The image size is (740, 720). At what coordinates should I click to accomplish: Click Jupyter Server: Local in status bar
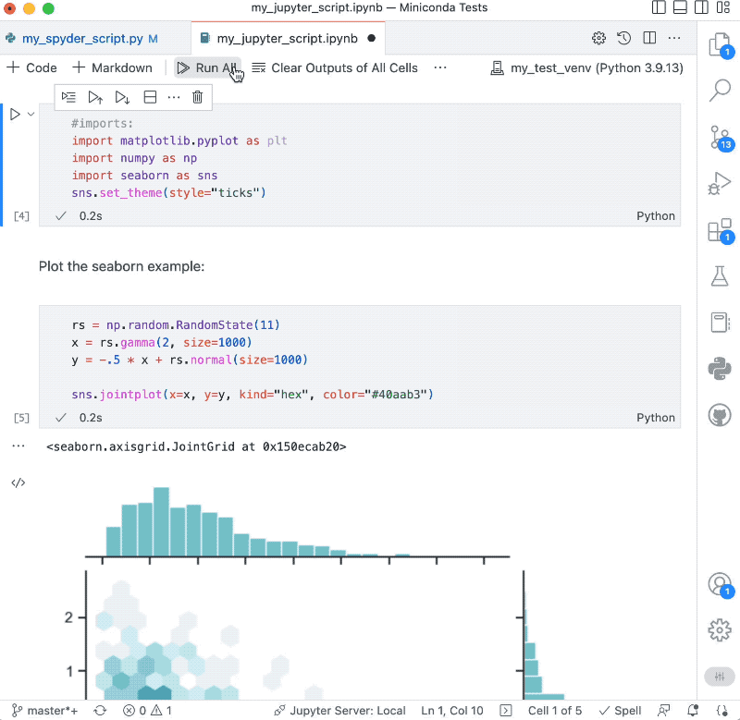point(339,711)
